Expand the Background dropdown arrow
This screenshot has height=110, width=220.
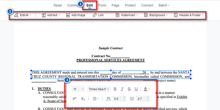coord(167,15)
